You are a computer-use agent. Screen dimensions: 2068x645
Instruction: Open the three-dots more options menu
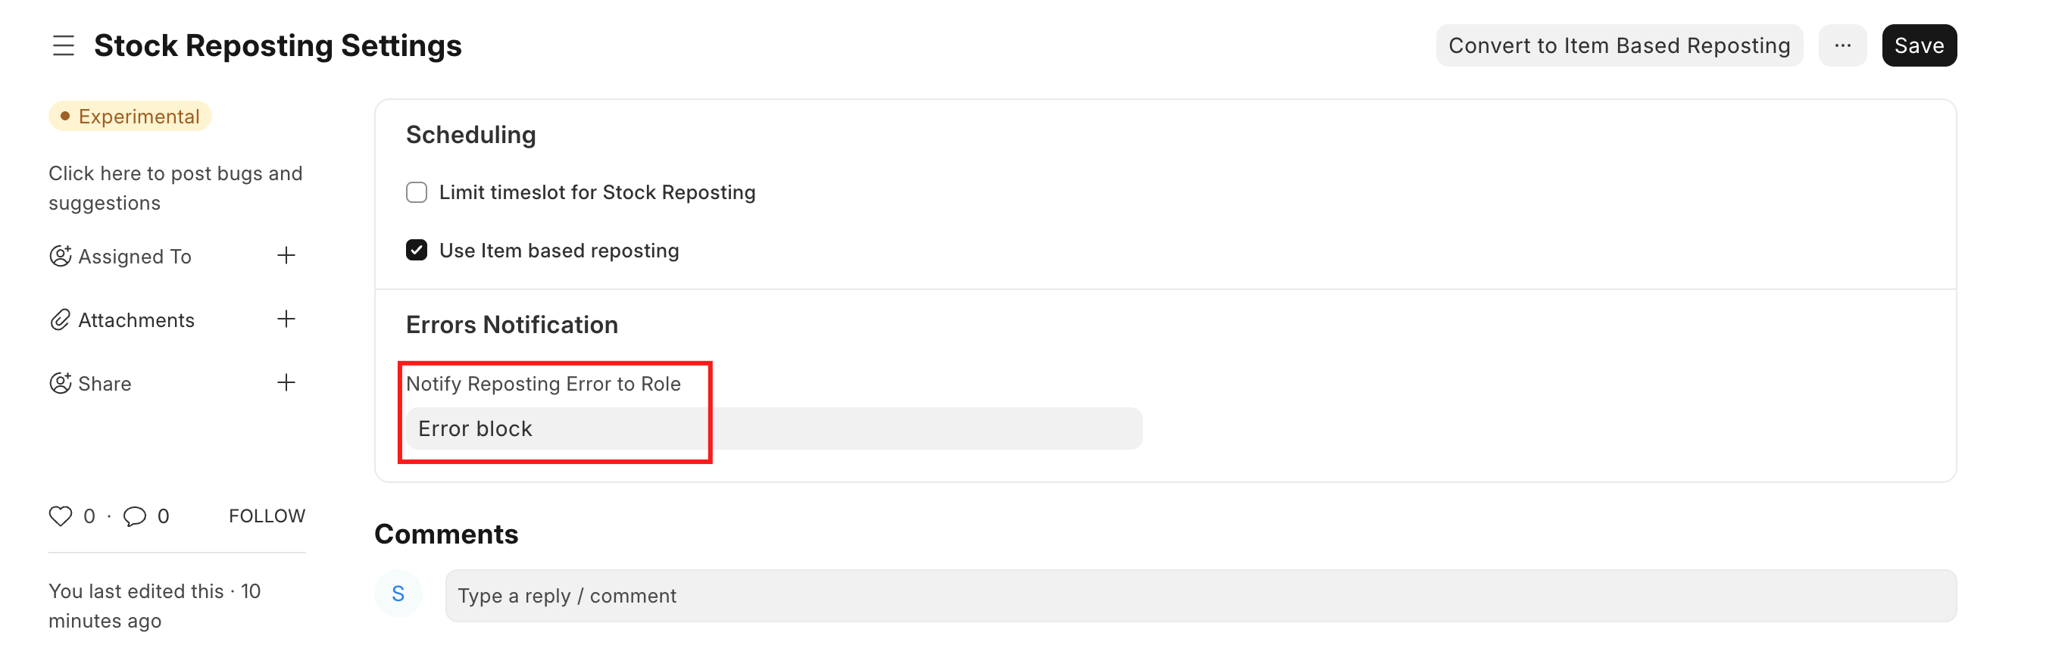[1842, 45]
